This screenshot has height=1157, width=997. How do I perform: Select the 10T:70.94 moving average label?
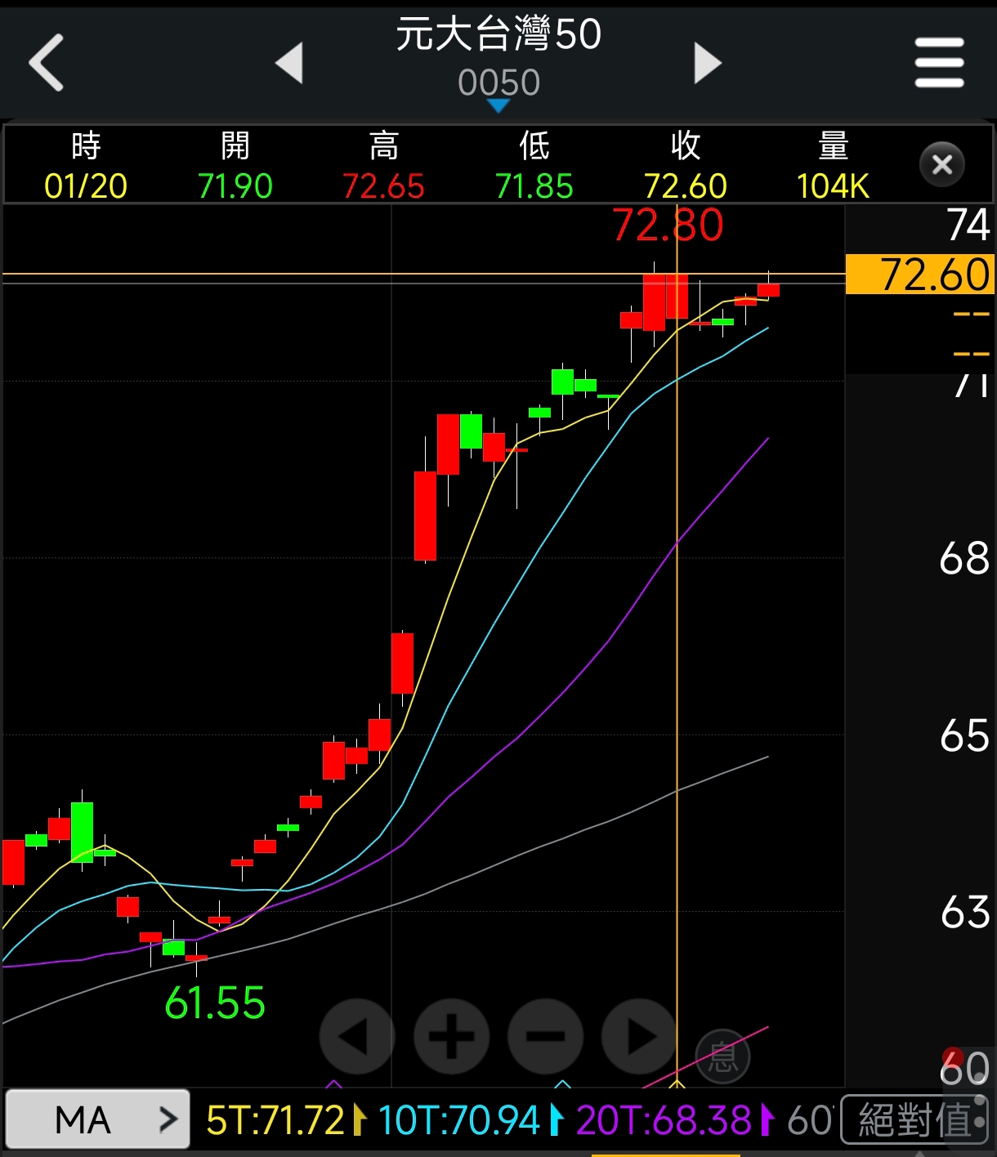coord(459,1120)
